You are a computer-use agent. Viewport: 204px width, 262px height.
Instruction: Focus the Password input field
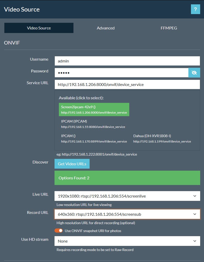coord(122,73)
